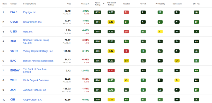Open the SHG ticker symbol

tap(13, 41)
